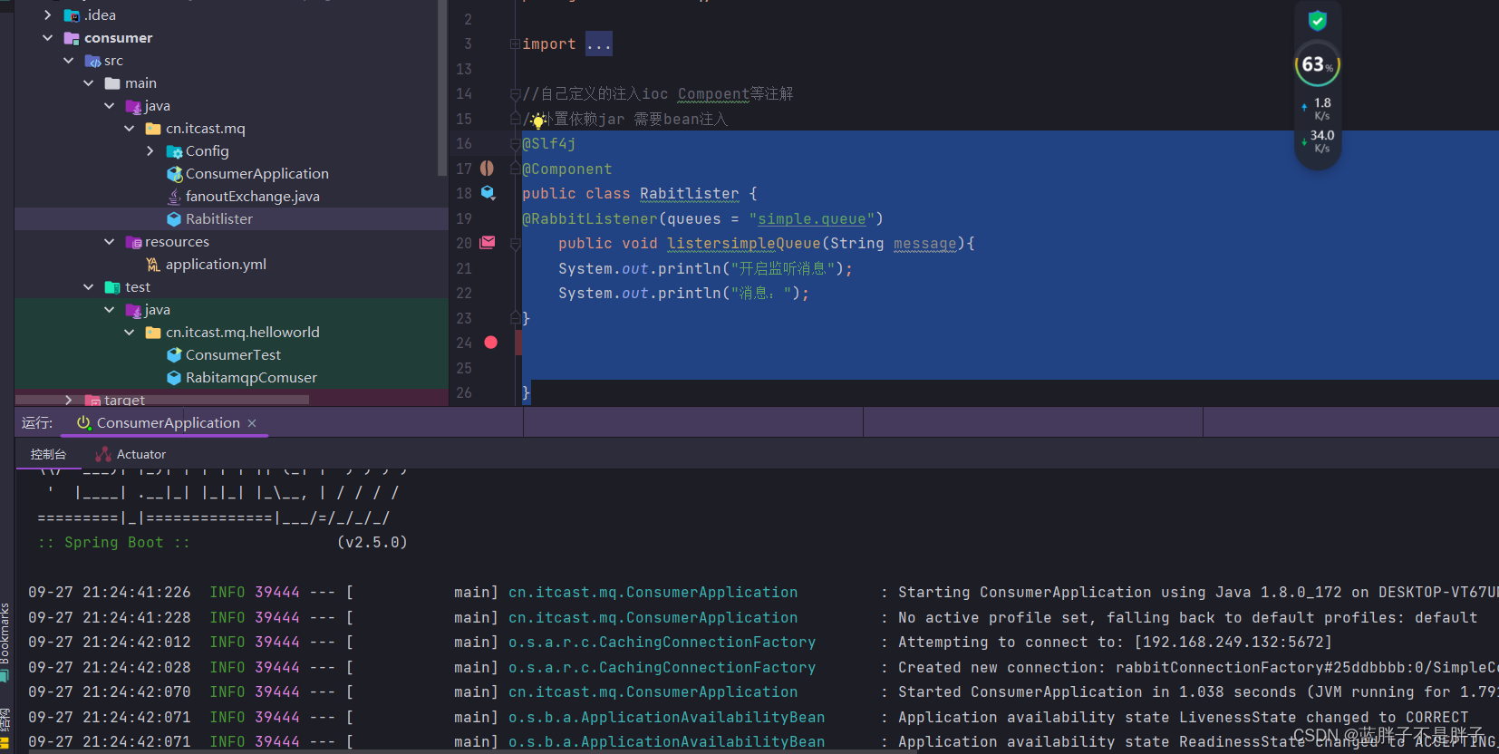This screenshot has width=1499, height=754.
Task: Open the 控制台 console tab
Action: pyautogui.click(x=49, y=455)
